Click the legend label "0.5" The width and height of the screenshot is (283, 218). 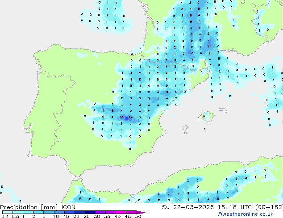click(x=16, y=216)
